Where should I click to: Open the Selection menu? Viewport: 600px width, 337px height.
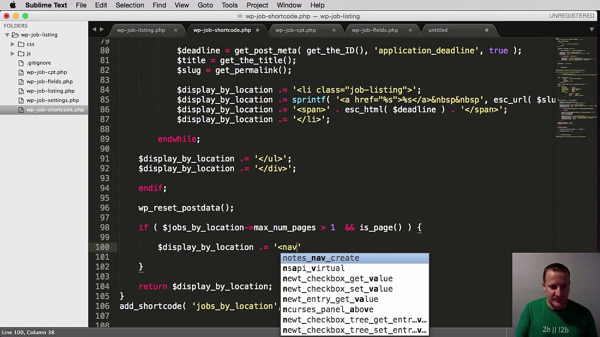click(130, 5)
